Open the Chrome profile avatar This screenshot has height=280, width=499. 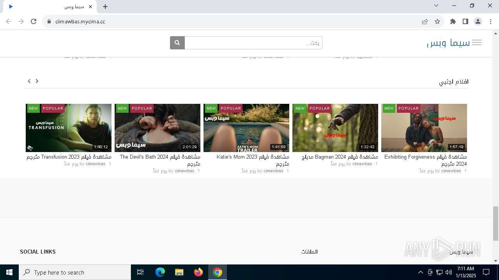[x=478, y=21]
